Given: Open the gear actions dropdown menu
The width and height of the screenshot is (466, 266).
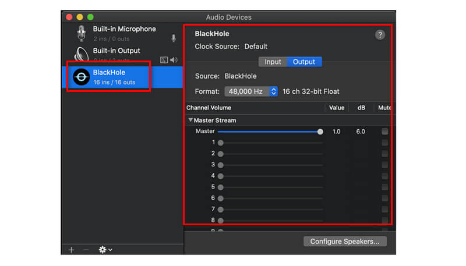Looking at the screenshot, I should [x=105, y=249].
